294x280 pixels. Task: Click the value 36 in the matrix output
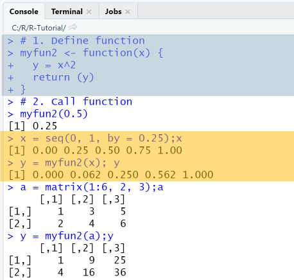click(120, 272)
